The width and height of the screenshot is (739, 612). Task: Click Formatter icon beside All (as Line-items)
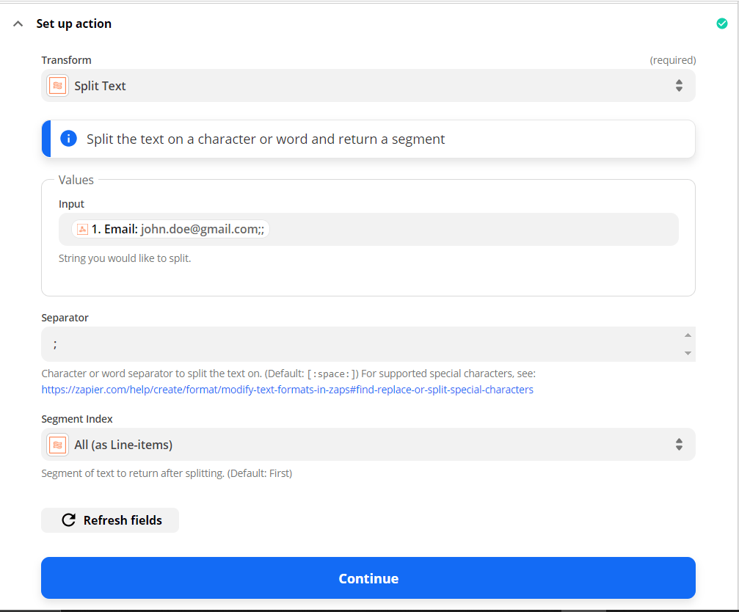pos(57,444)
